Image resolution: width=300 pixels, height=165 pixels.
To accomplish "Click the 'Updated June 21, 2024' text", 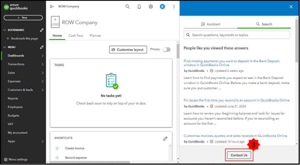I will (x=230, y=106).
